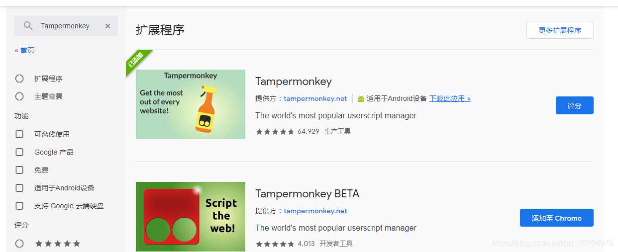Toggle the 免费 checkbox

19,170
